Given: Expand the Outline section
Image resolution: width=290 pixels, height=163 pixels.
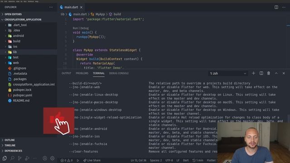Looking at the screenshot, I should pyautogui.click(x=29, y=140).
